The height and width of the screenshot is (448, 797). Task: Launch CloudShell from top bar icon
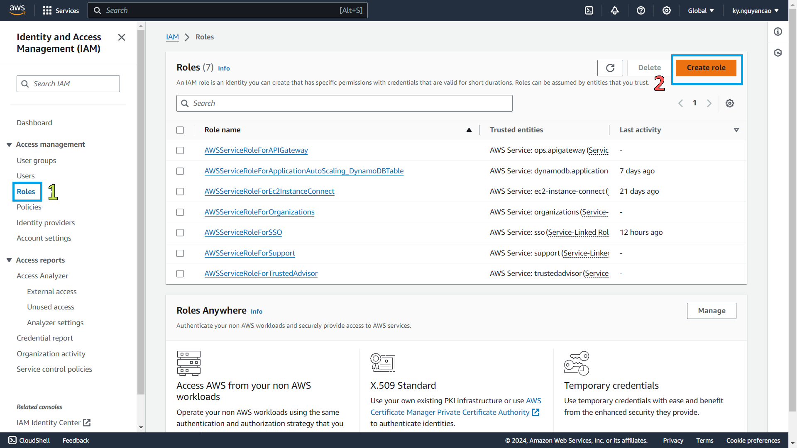tap(589, 10)
